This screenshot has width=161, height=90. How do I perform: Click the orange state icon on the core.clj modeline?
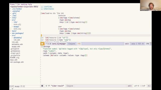[42, 44]
